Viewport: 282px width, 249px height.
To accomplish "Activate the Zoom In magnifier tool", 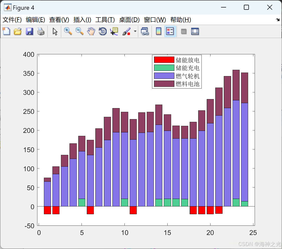I will [68, 31].
